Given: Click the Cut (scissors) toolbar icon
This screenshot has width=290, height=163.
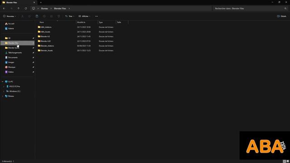Looking at the screenshot, I should tap(22, 16).
